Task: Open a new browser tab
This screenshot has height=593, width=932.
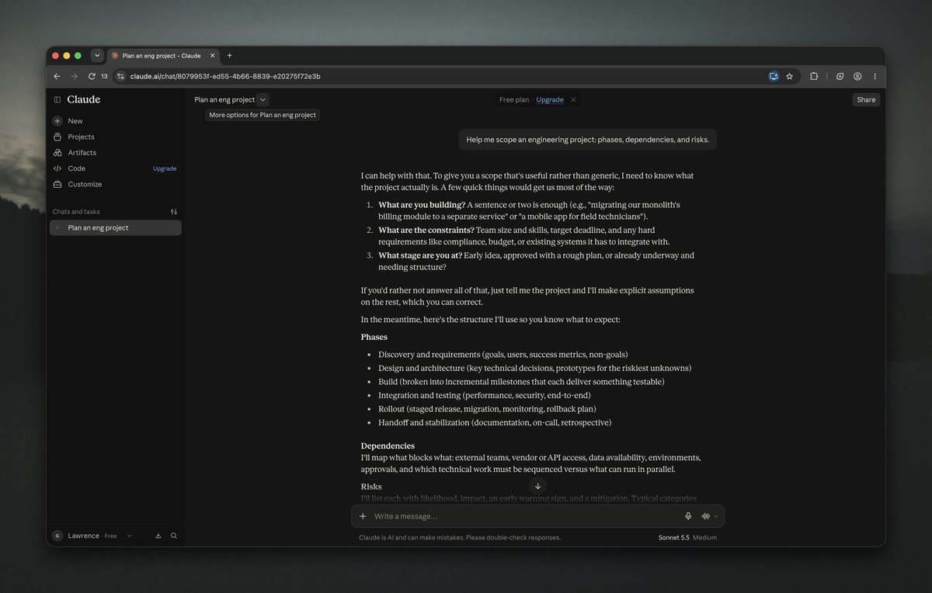Action: pos(229,56)
